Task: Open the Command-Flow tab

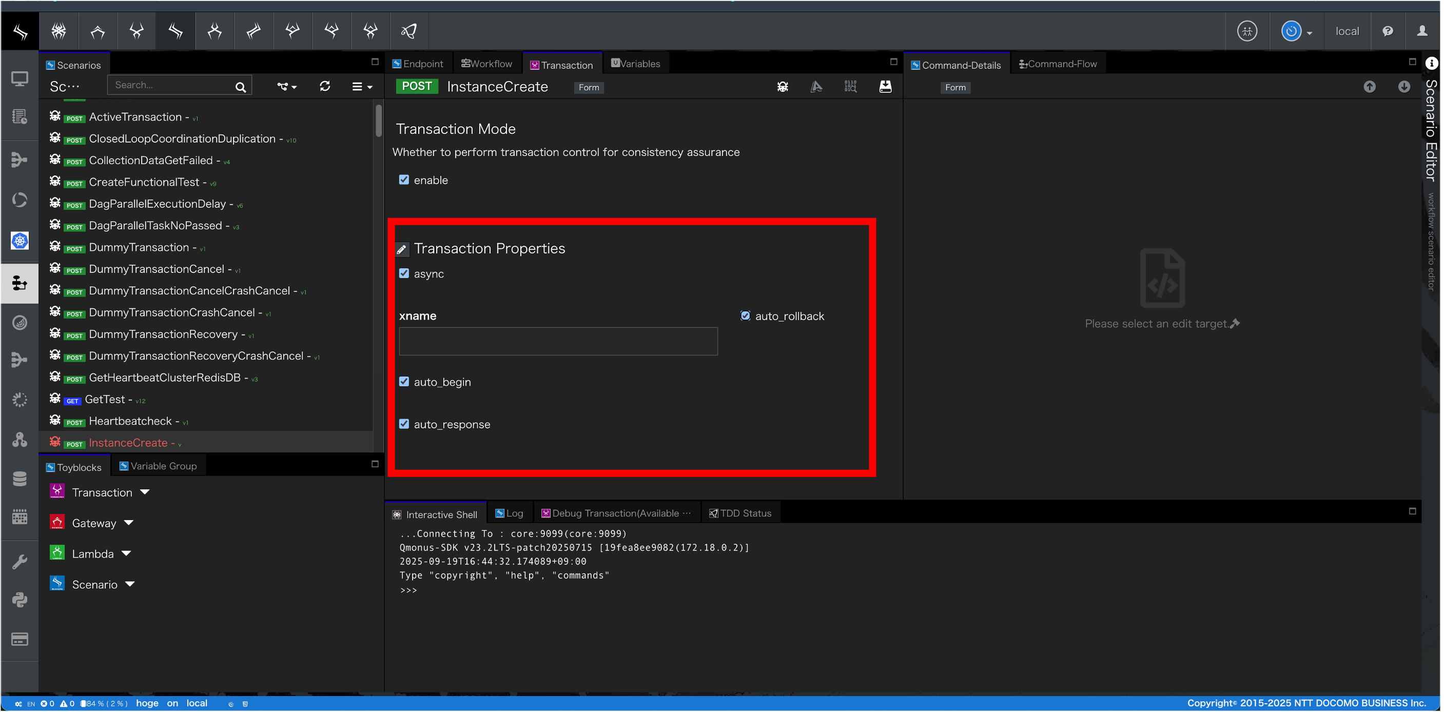Action: [x=1057, y=64]
